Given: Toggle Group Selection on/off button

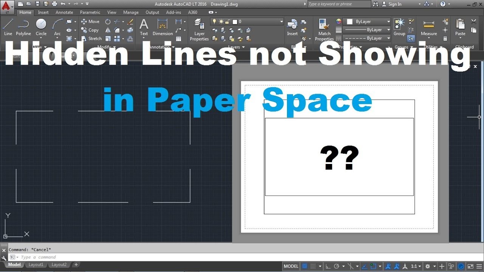Looking at the screenshot, I should pos(411,38).
